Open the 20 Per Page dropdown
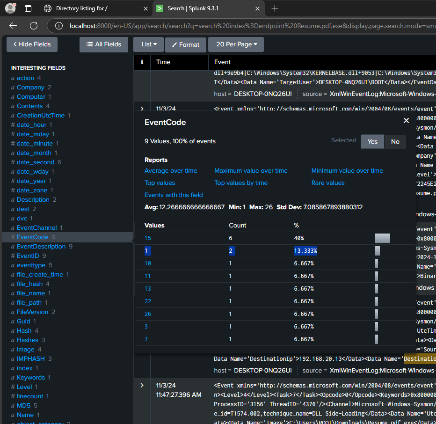The image size is (436, 424). pyautogui.click(x=236, y=44)
